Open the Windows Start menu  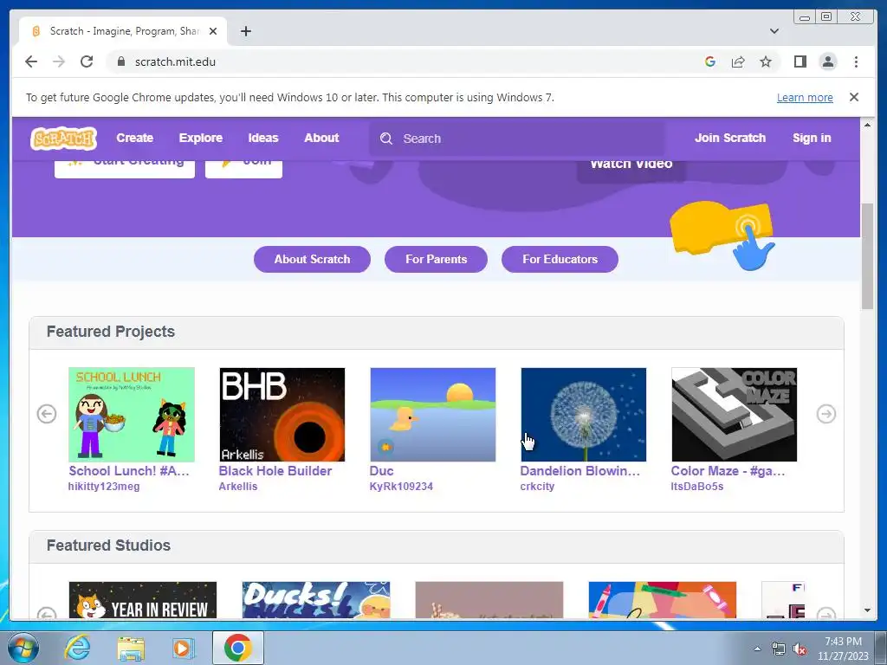click(x=22, y=648)
